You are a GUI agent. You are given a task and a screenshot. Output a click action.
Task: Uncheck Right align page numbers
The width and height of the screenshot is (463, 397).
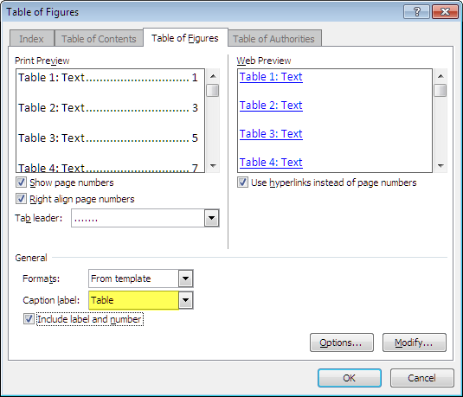21,199
